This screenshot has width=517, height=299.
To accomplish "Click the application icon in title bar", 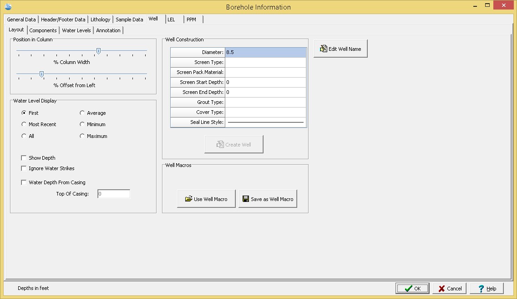I will coord(8,7).
